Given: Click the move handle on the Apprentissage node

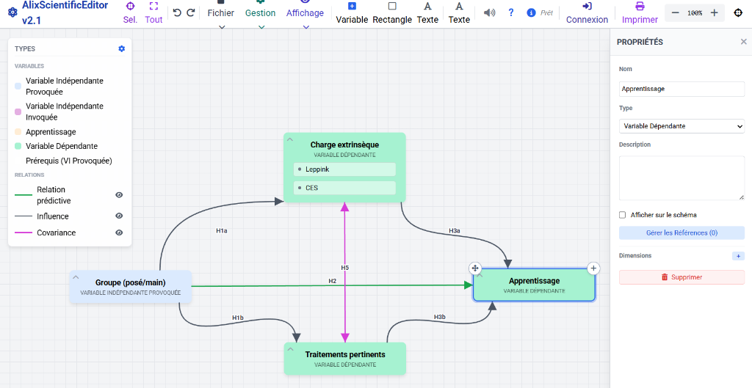Looking at the screenshot, I should click(475, 268).
